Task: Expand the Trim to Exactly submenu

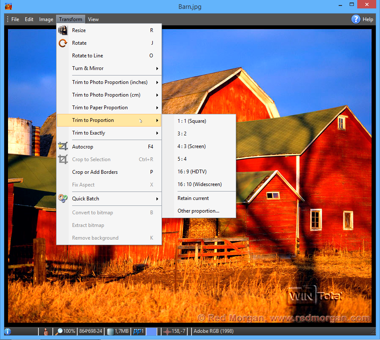Action: (x=109, y=133)
